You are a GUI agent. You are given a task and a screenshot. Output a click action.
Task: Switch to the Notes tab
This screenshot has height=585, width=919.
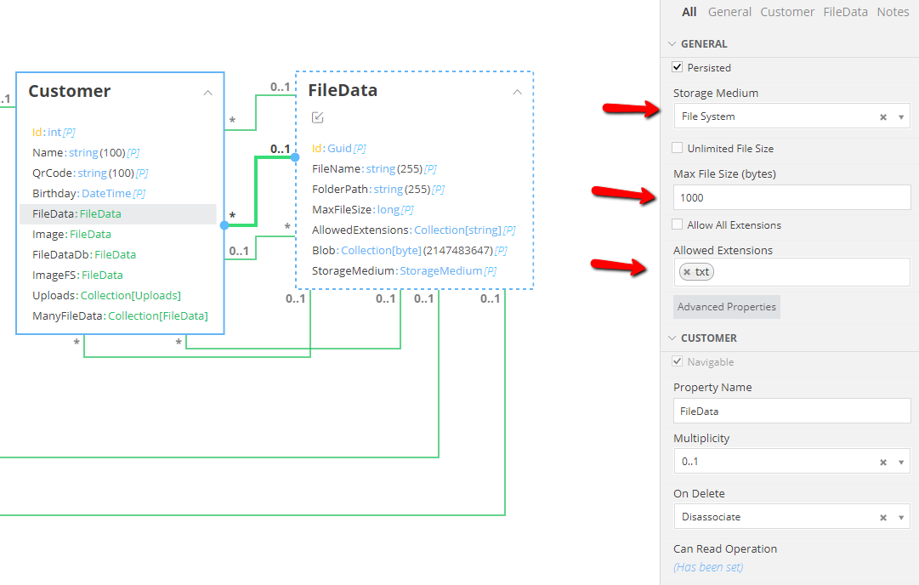[x=893, y=12]
